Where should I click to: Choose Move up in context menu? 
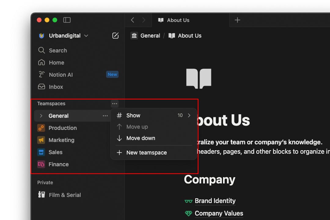[154, 127]
